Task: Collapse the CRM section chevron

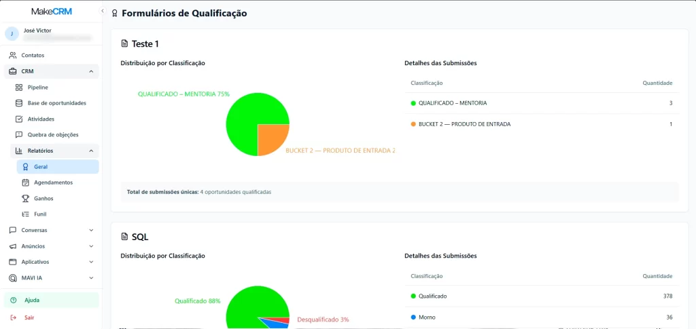Action: [91, 71]
